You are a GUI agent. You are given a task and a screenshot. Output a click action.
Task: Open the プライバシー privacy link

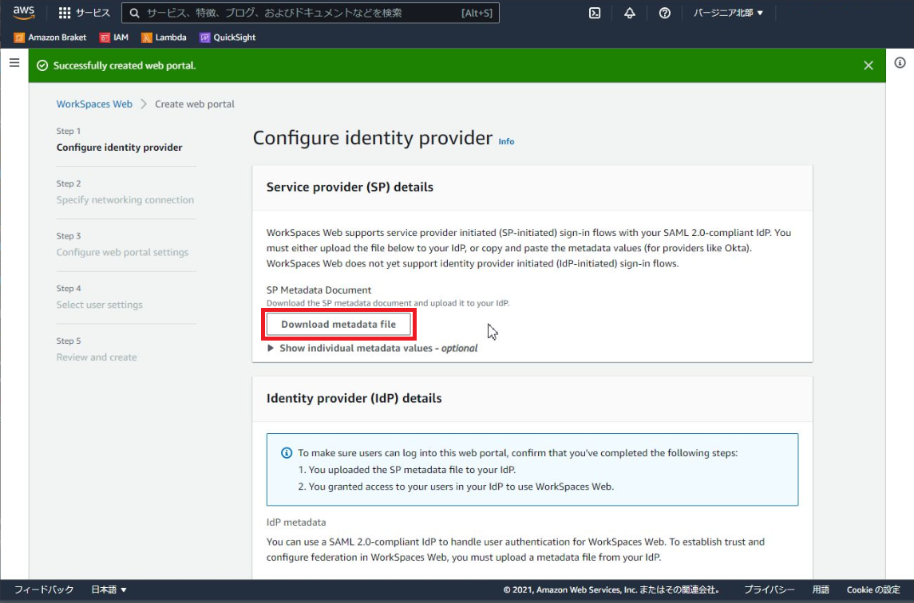tap(770, 589)
